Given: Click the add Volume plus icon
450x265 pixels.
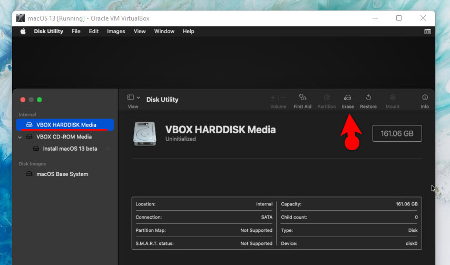Looking at the screenshot, I should point(272,98).
